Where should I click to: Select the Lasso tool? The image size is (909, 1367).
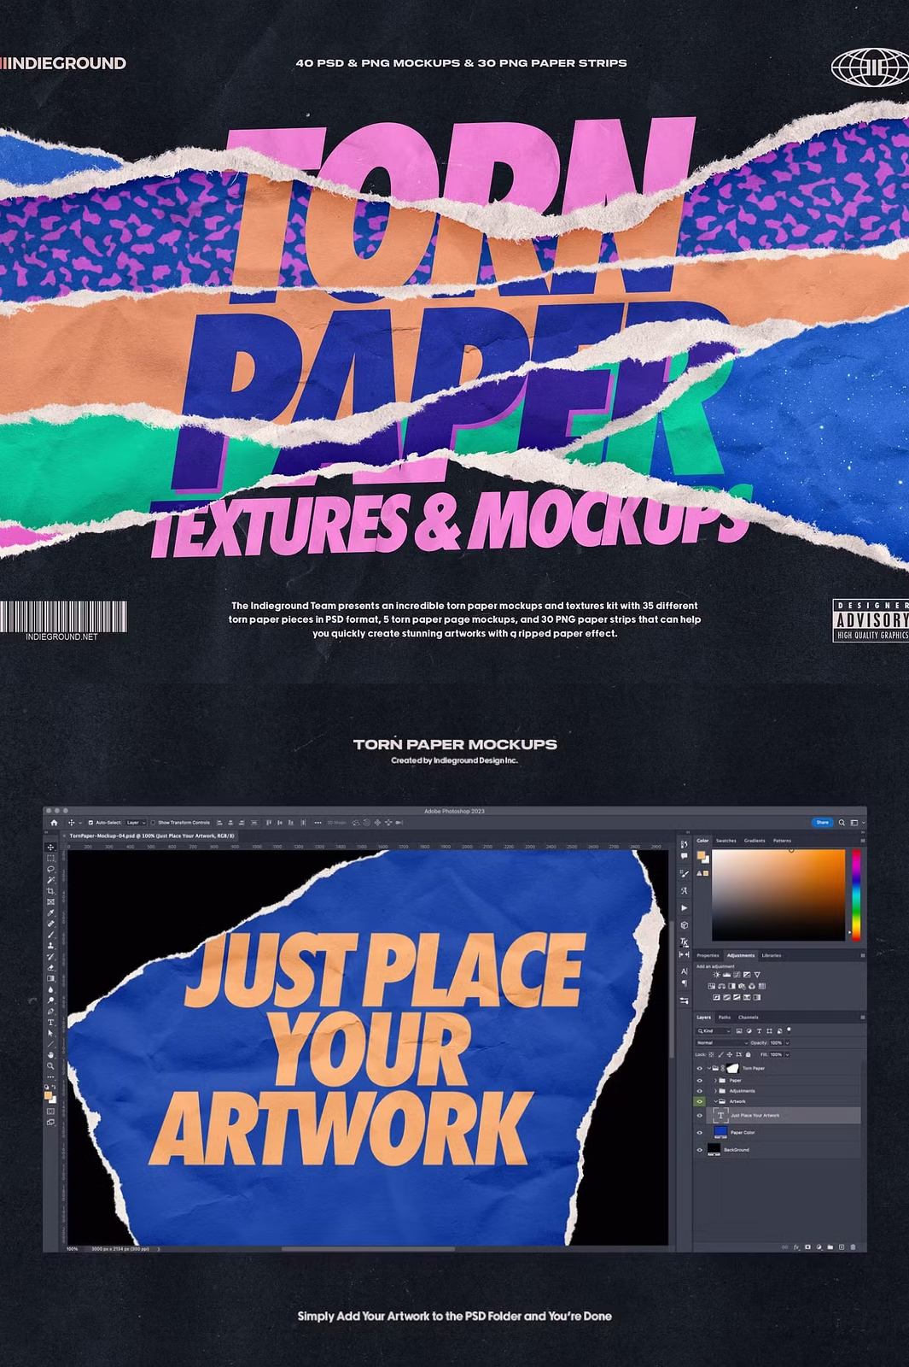click(50, 869)
